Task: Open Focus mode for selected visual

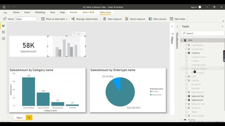Action: coord(79,34)
